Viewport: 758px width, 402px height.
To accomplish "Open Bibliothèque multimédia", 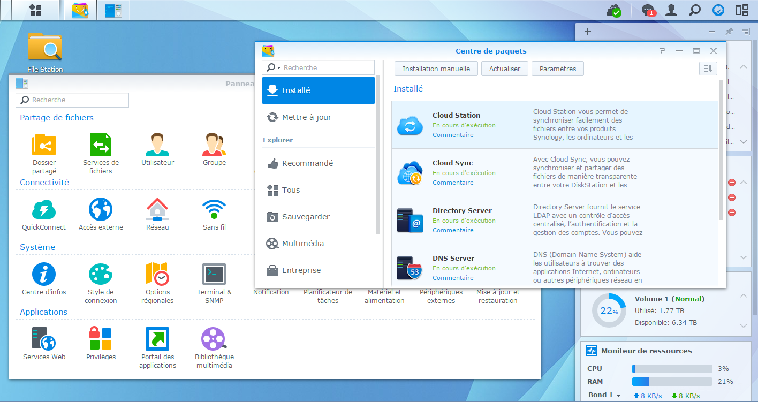I will pos(214,348).
